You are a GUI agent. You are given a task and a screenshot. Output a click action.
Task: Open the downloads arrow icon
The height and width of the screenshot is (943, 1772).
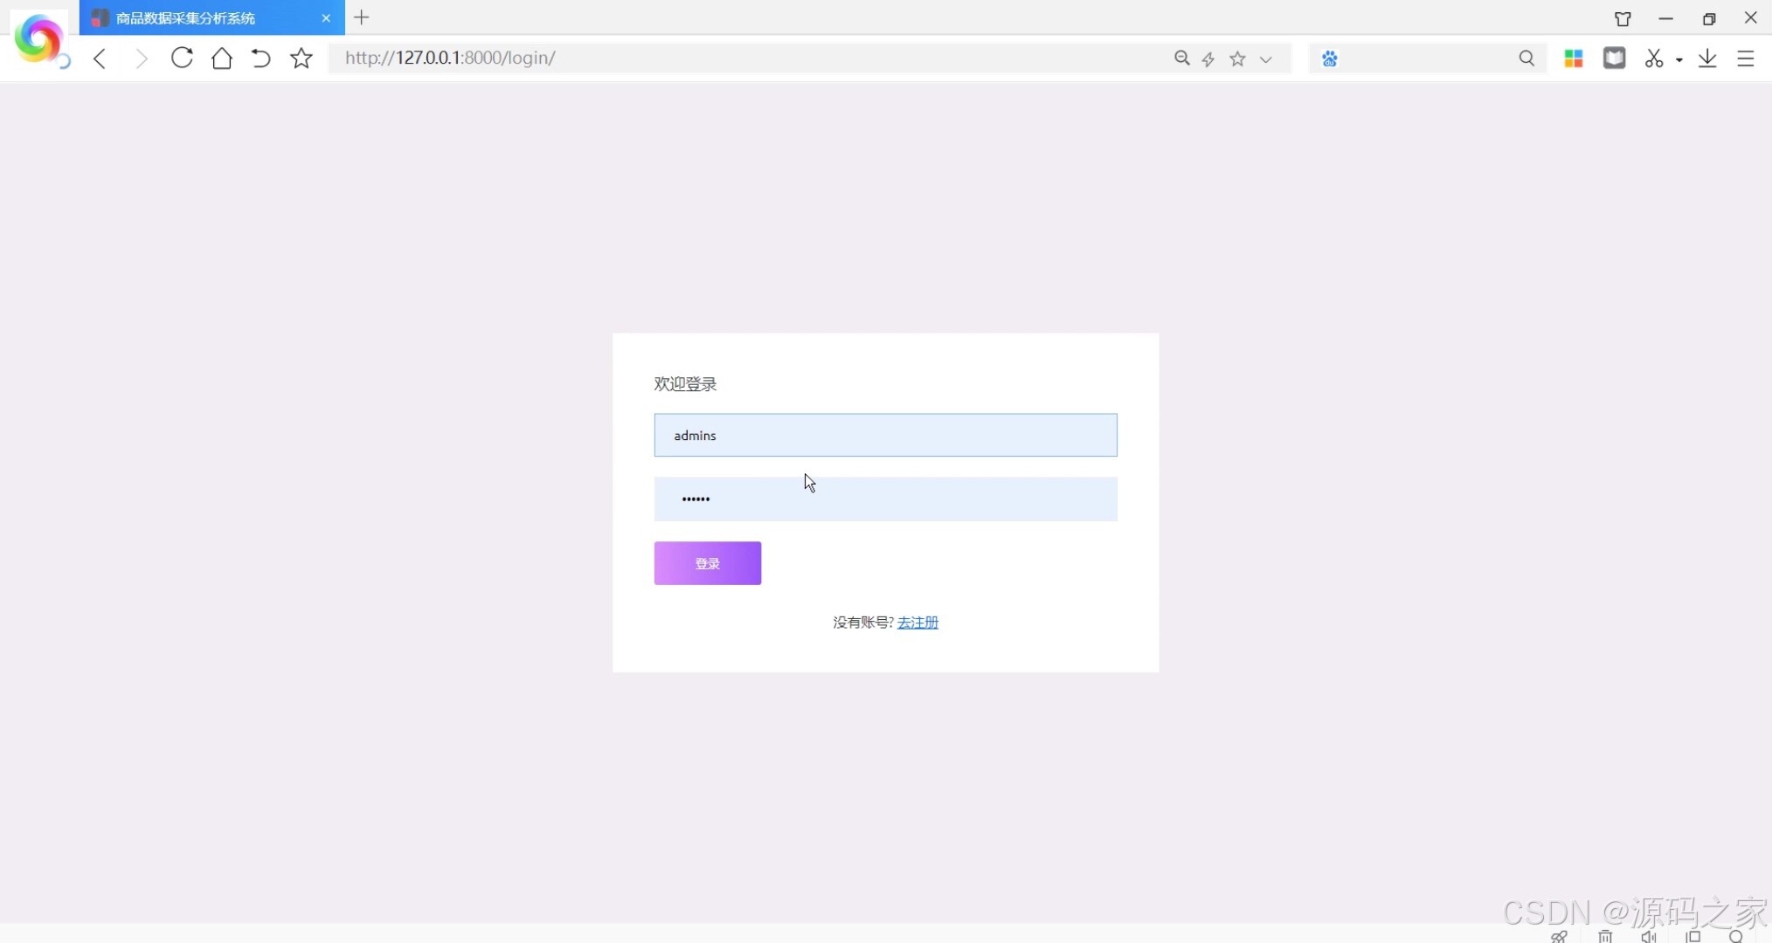pyautogui.click(x=1707, y=58)
